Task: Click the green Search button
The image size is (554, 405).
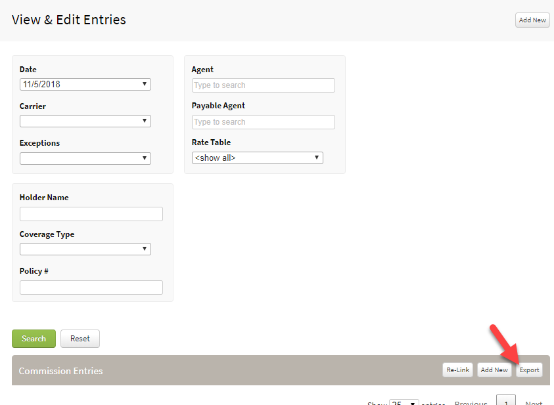Action: point(34,338)
